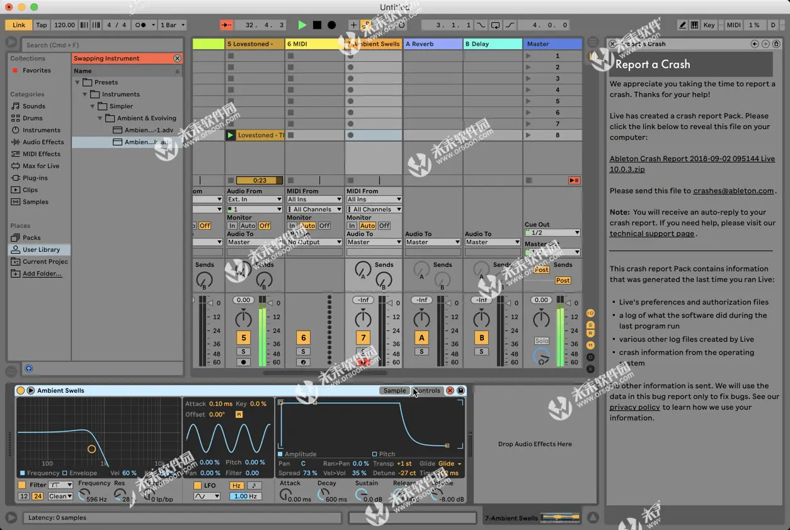Start playback with the green Play button
Screen dimensions: 790x530
pos(302,25)
